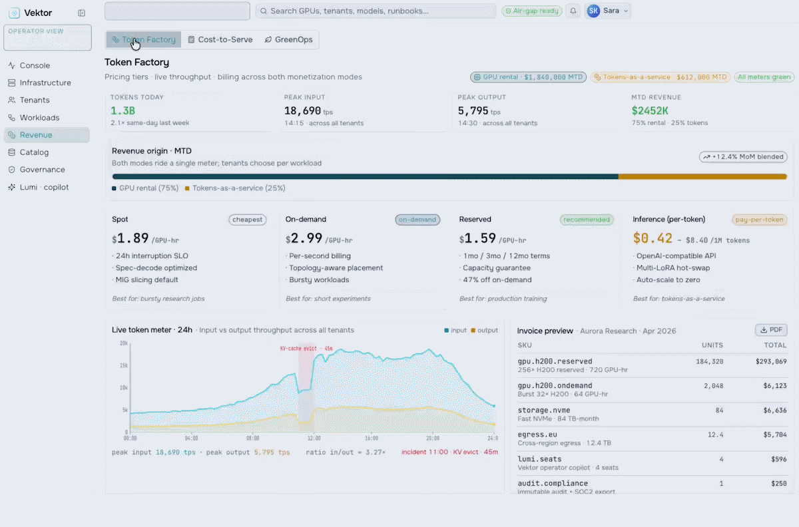Click the on-demand tag
The width and height of the screenshot is (799, 527).
pyautogui.click(x=417, y=220)
